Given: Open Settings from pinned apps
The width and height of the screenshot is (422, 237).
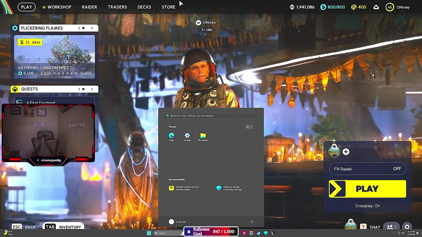Looking at the screenshot, I should tap(187, 137).
